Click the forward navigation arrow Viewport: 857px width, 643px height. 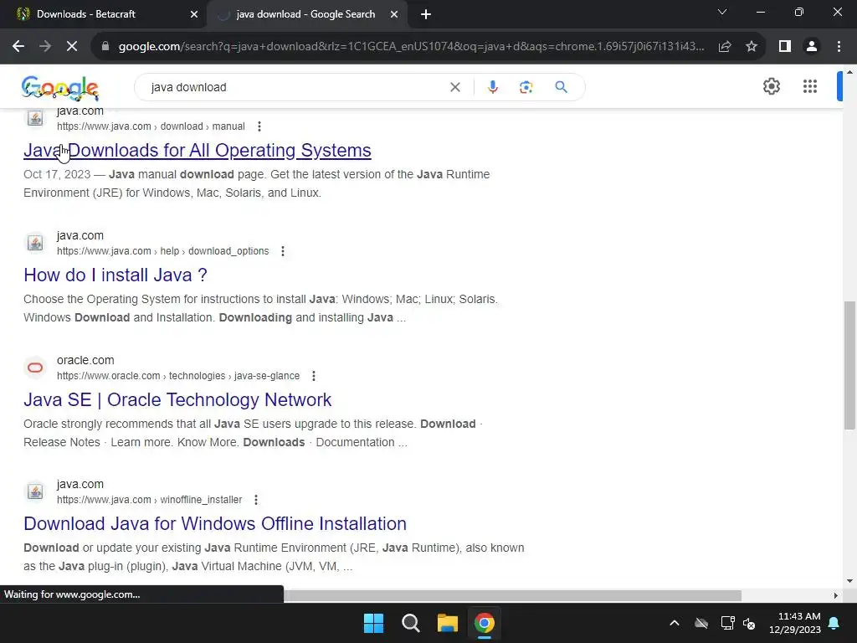[45, 47]
